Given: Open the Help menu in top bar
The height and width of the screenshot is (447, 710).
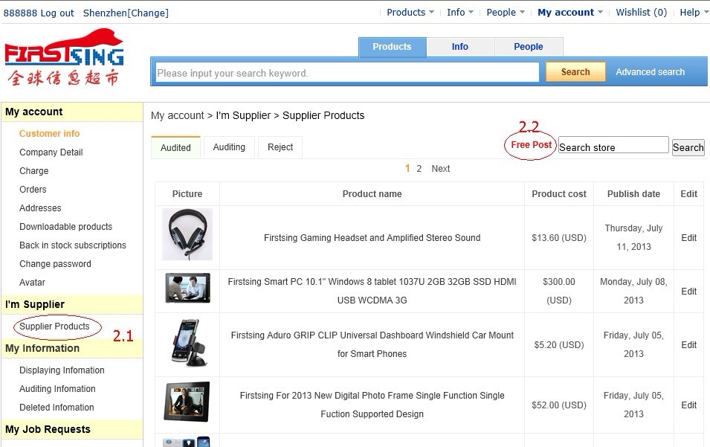Looking at the screenshot, I should point(694,13).
